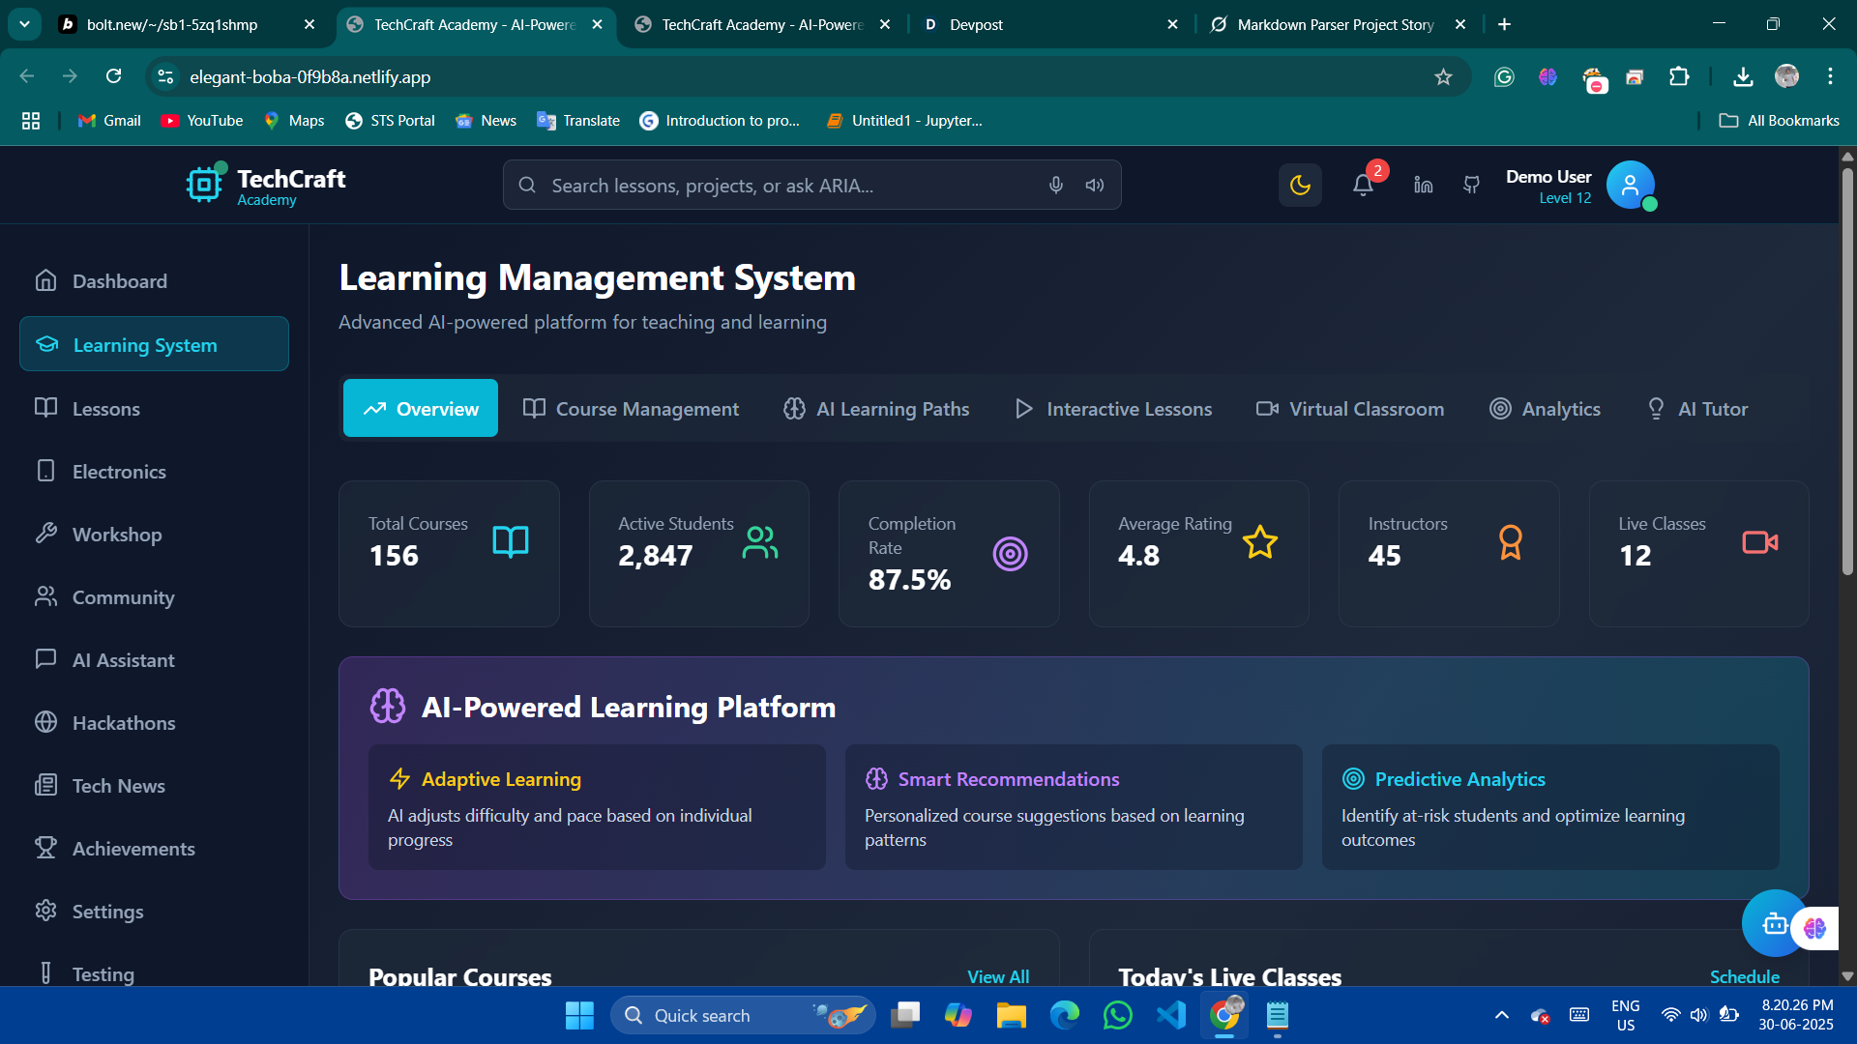Show hidden icons in the system tray
1857x1044 pixels.
pyautogui.click(x=1501, y=1015)
